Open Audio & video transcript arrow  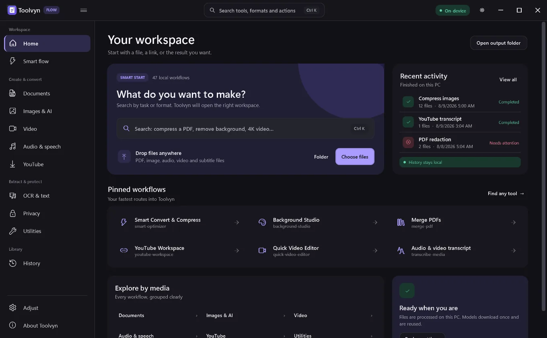(x=514, y=251)
